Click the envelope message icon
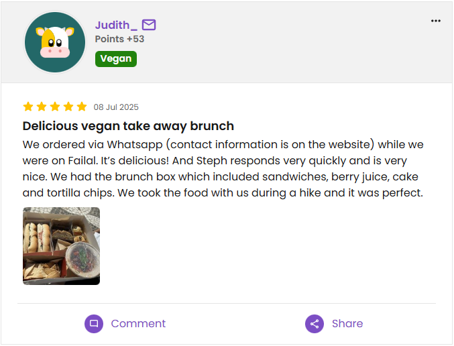 tap(149, 25)
